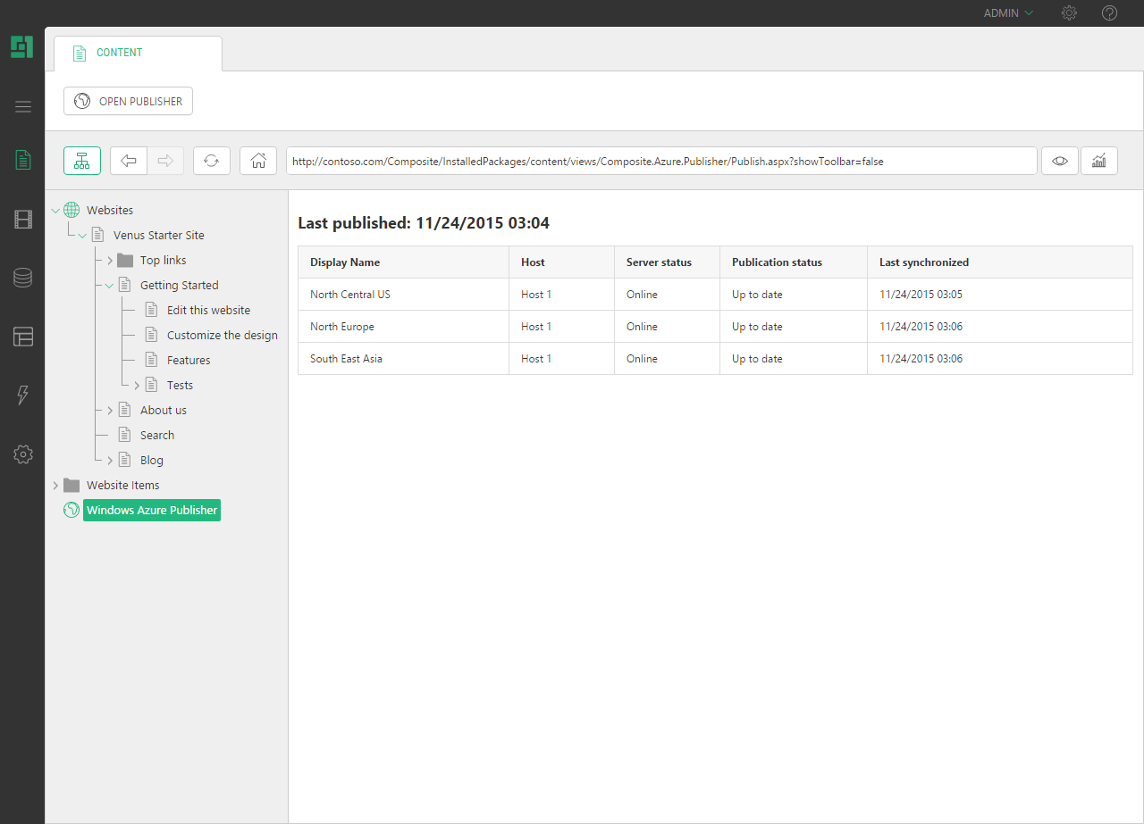Image resolution: width=1144 pixels, height=824 pixels.
Task: Open the help question mark button
Action: 1109,12
